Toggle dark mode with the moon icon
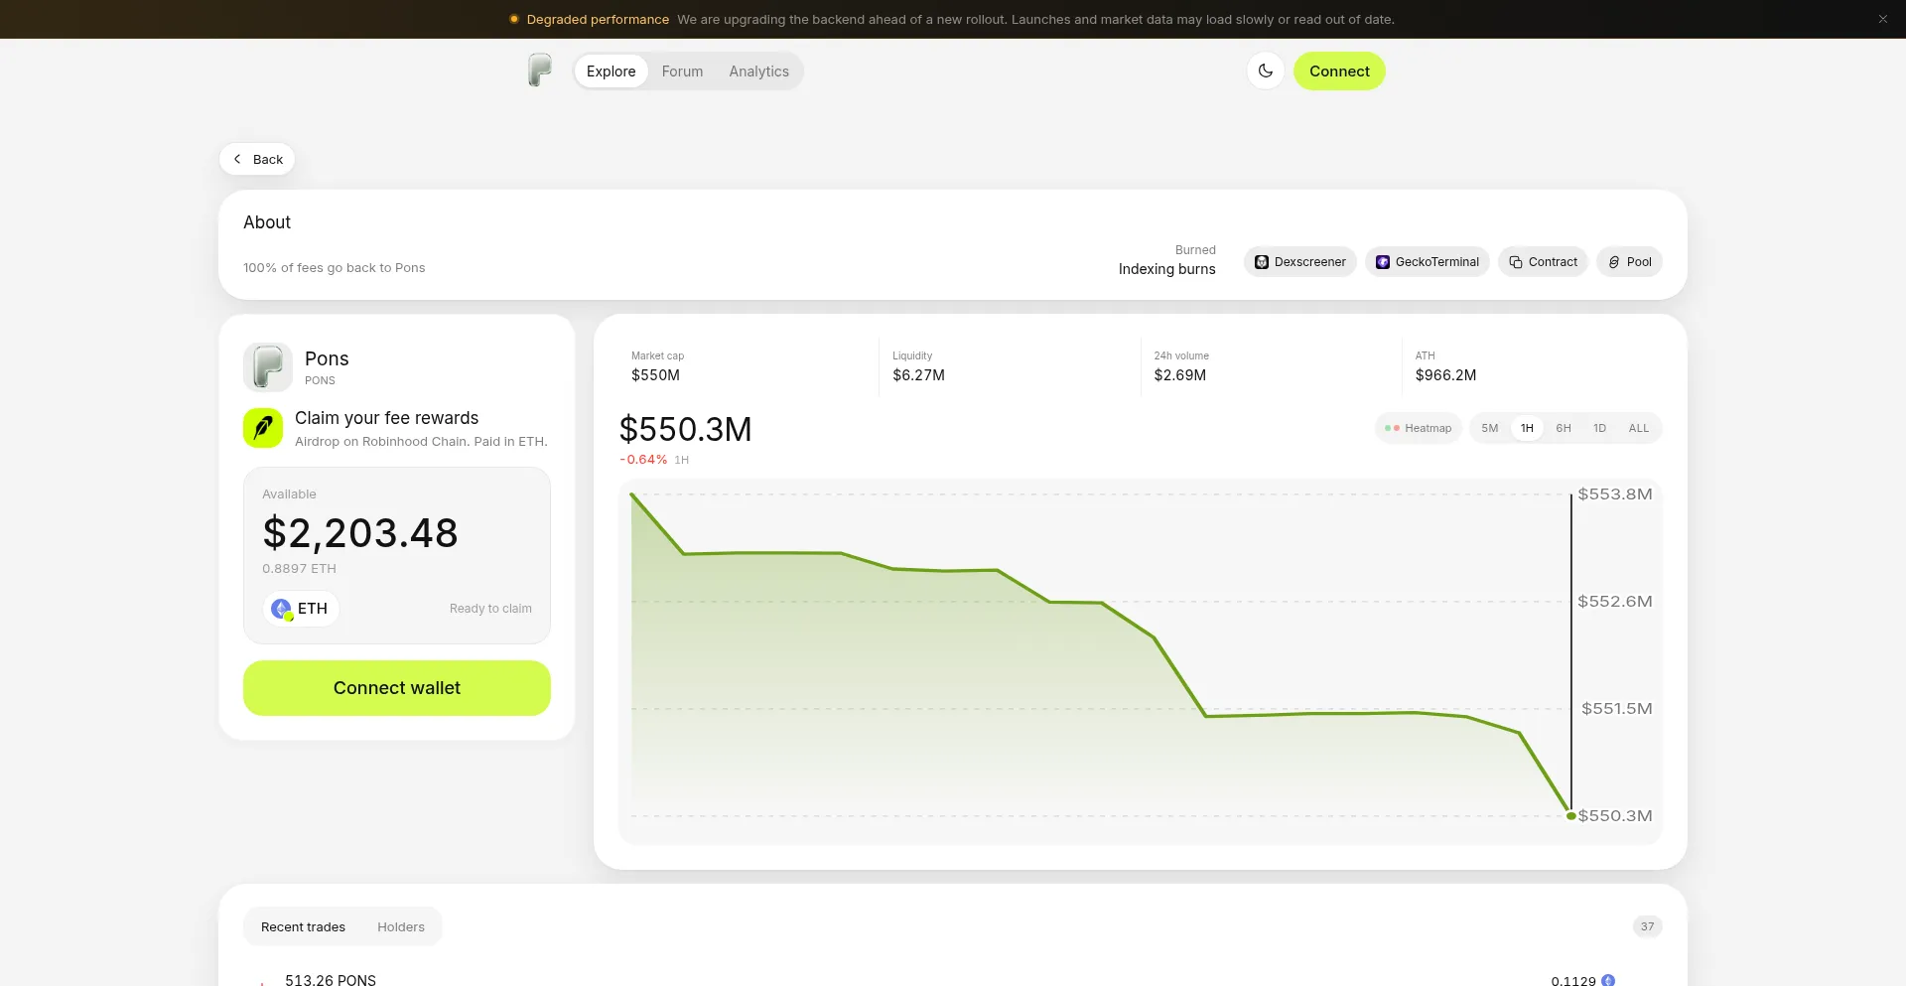This screenshot has width=1906, height=986. (x=1266, y=70)
